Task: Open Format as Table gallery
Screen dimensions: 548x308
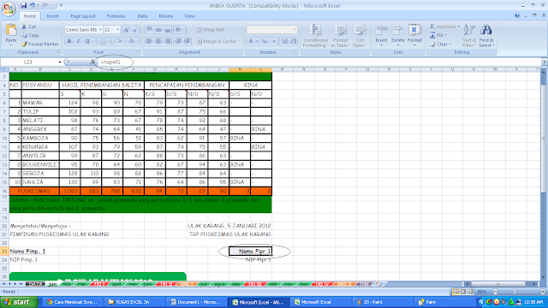Action: pyautogui.click(x=341, y=36)
